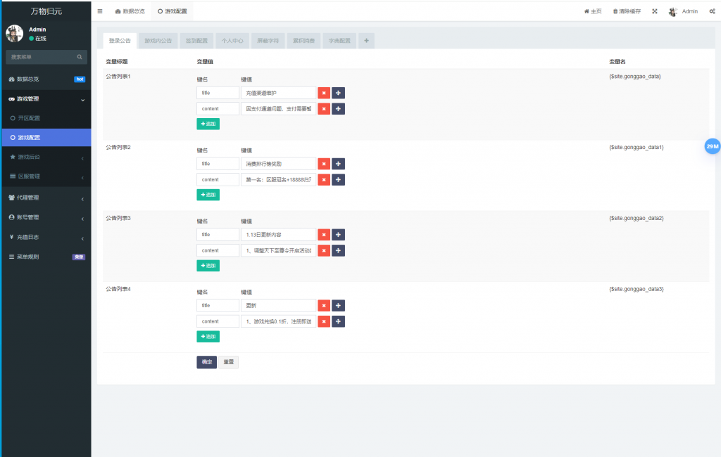Click the 29M floating badge on right edge
The height and width of the screenshot is (457, 721).
click(x=713, y=146)
